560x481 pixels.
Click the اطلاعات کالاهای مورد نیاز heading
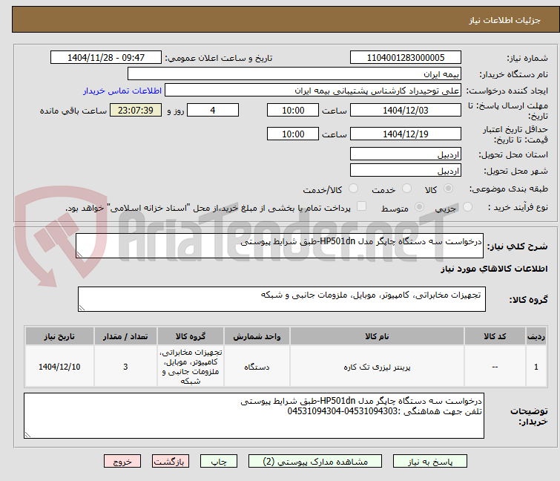point(494,269)
